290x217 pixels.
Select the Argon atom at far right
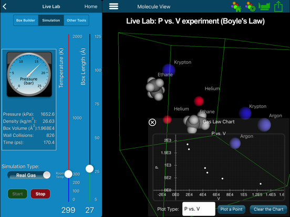[x=264, y=125]
